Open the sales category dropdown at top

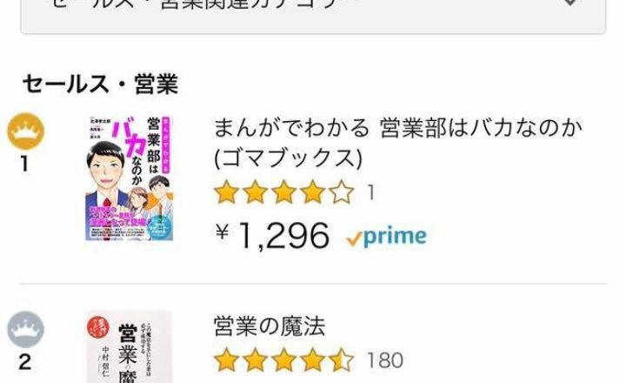point(313,16)
